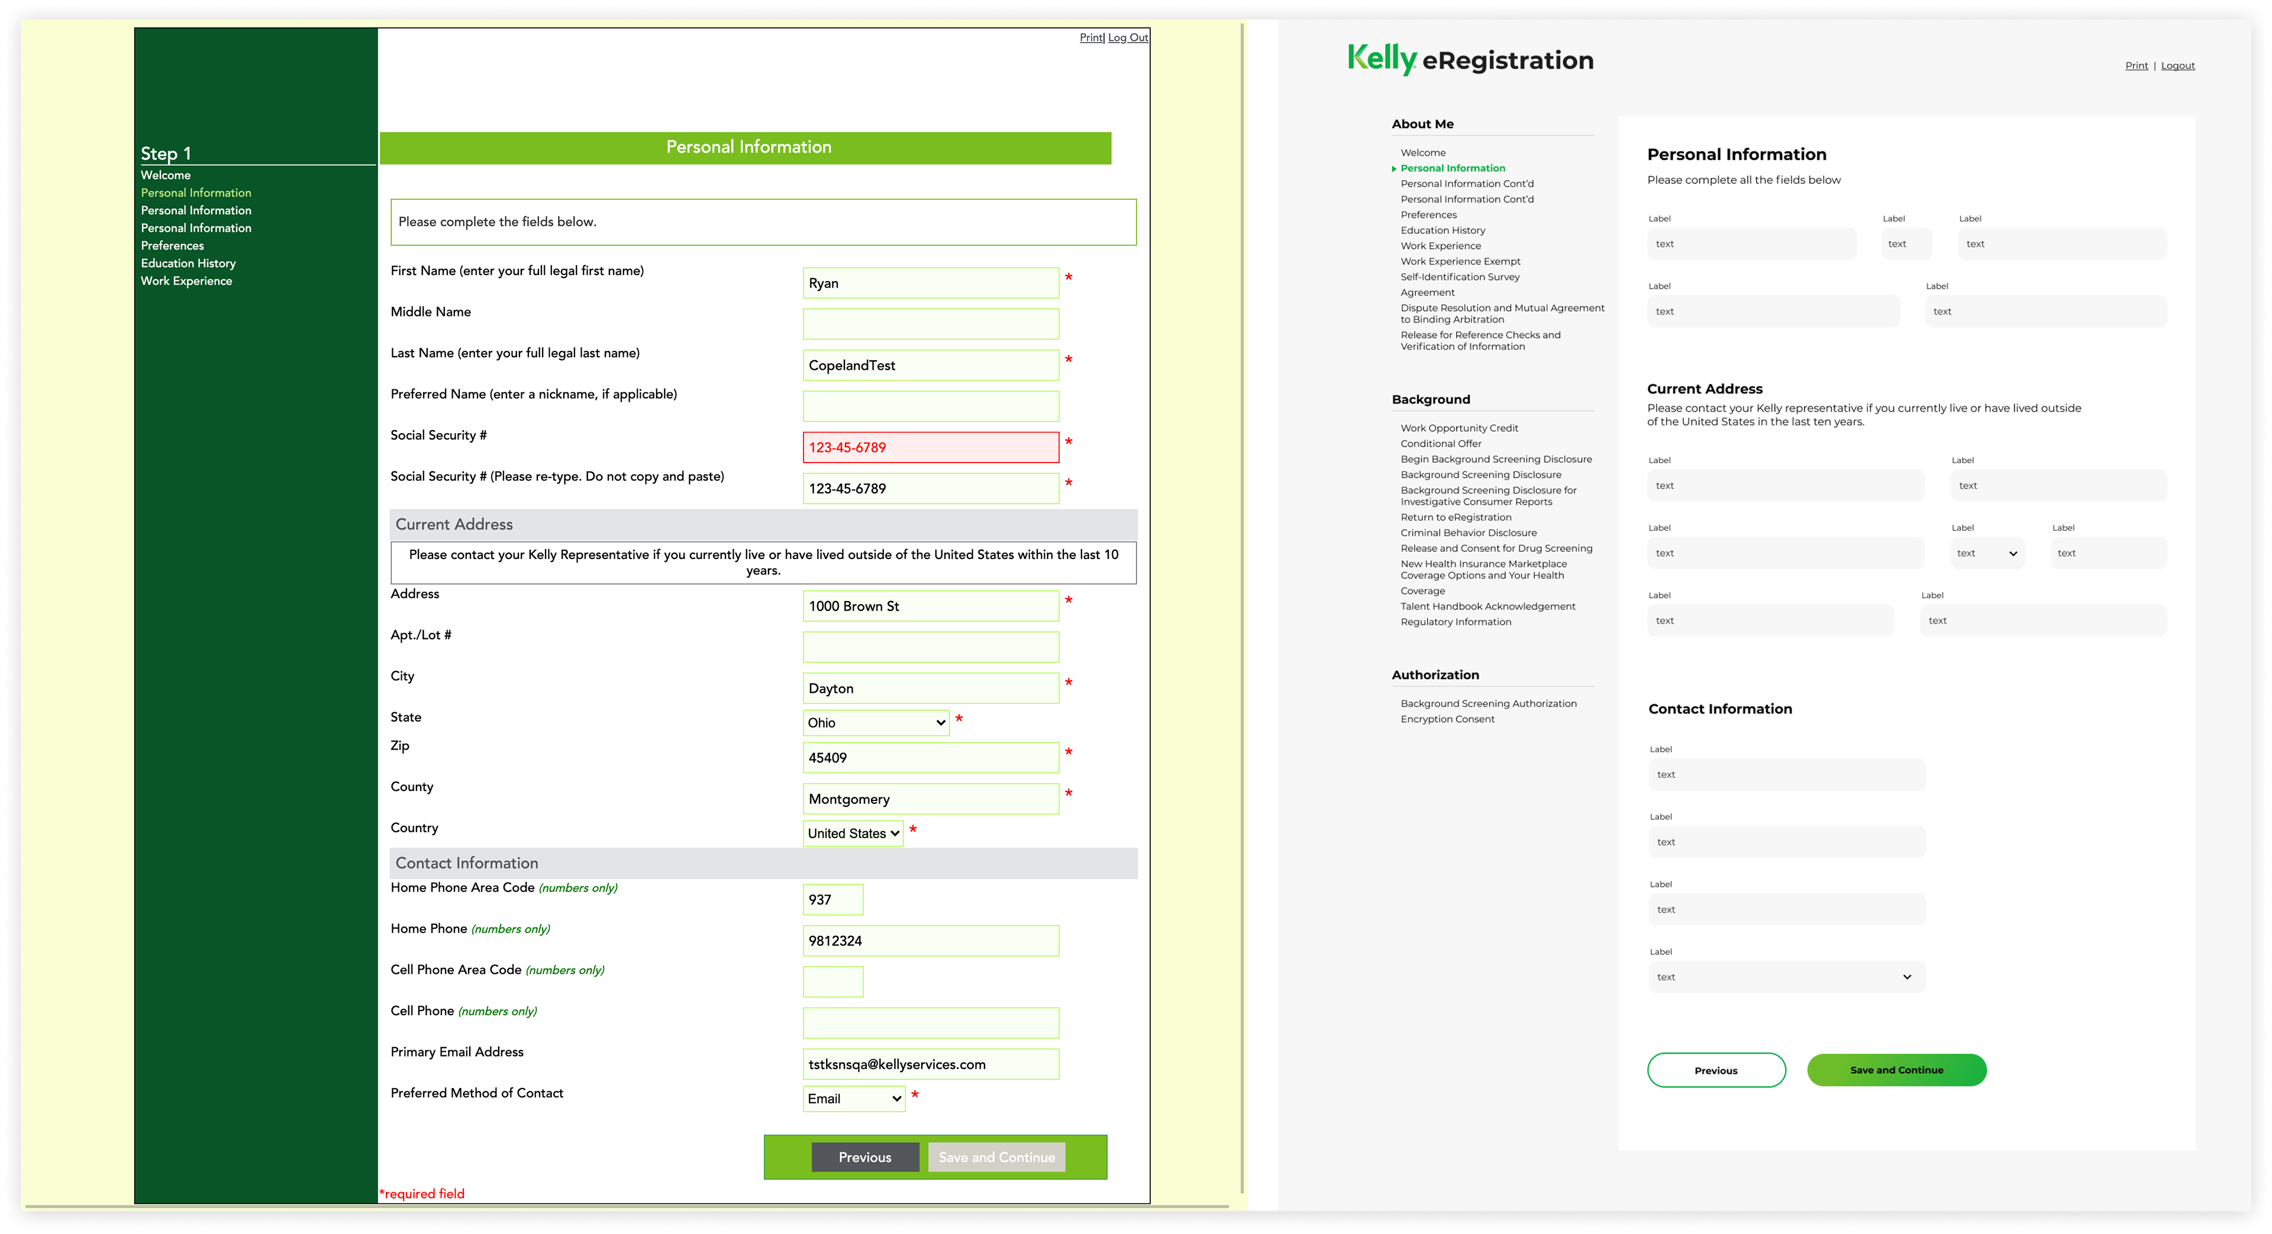Screen dimensions: 2272x1234
Task: Select Conditional Offer under Background
Action: tap(1440, 444)
